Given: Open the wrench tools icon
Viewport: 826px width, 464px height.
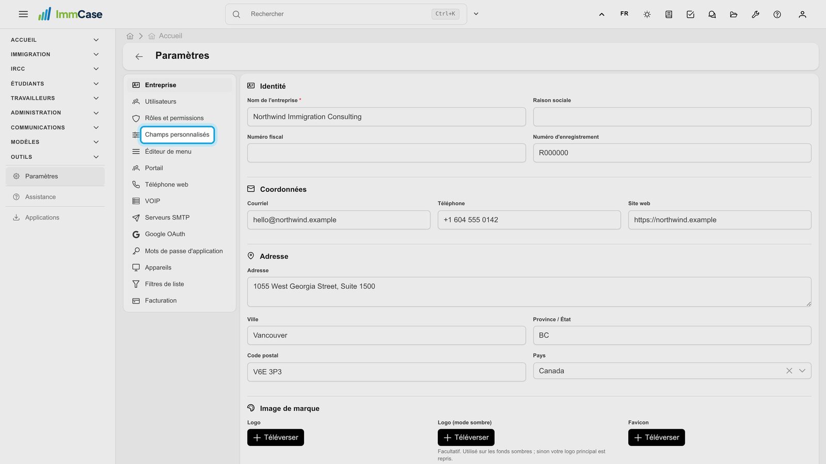Looking at the screenshot, I should (x=755, y=14).
